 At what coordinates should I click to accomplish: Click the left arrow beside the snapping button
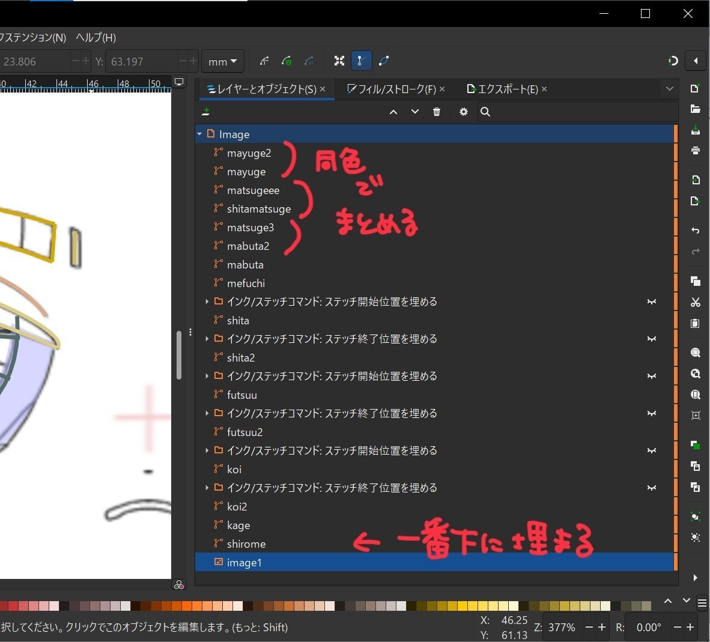click(x=696, y=61)
